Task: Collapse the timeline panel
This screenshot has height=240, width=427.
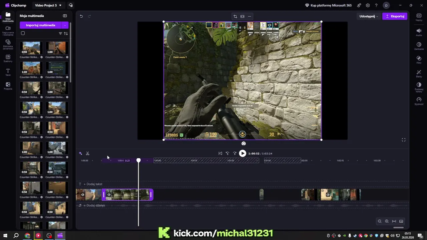Action: click(x=401, y=221)
